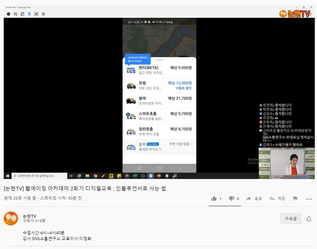
Task: Open the circular recorder app on taskbar
Action: 127,176
